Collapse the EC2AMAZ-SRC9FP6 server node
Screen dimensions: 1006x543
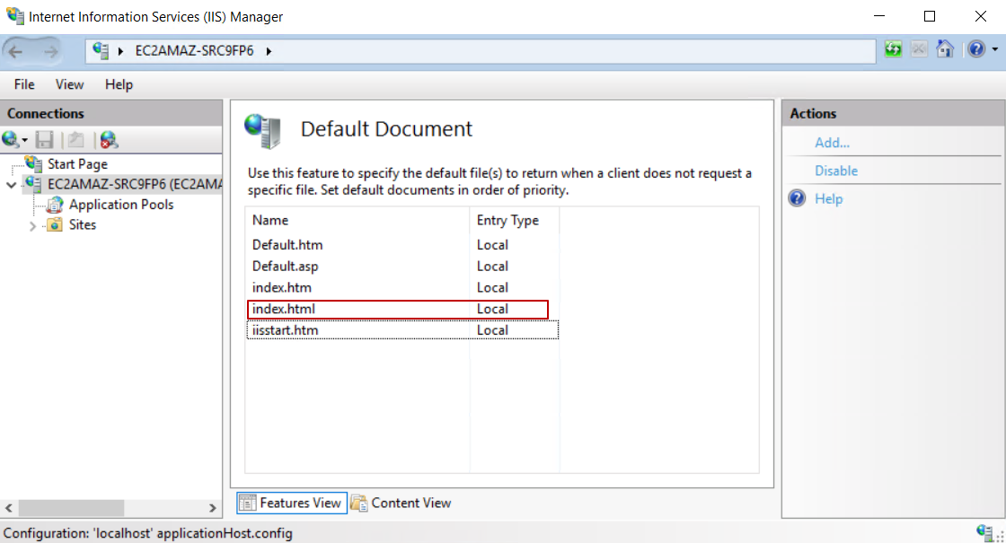[11, 185]
